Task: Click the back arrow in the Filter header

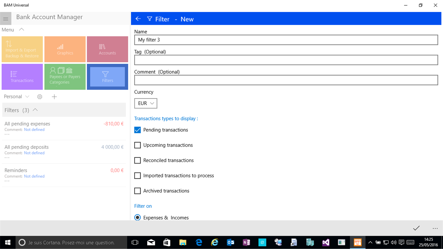Action: [138, 19]
